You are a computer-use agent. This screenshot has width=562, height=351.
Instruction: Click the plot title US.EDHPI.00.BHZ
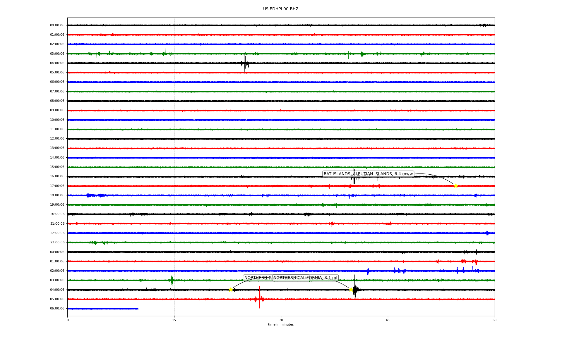[x=281, y=9]
